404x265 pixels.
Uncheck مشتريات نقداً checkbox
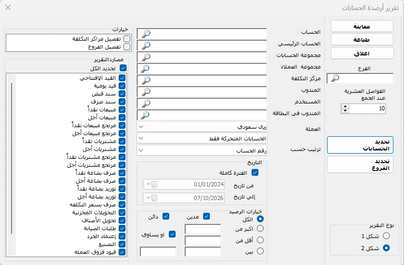(122, 141)
